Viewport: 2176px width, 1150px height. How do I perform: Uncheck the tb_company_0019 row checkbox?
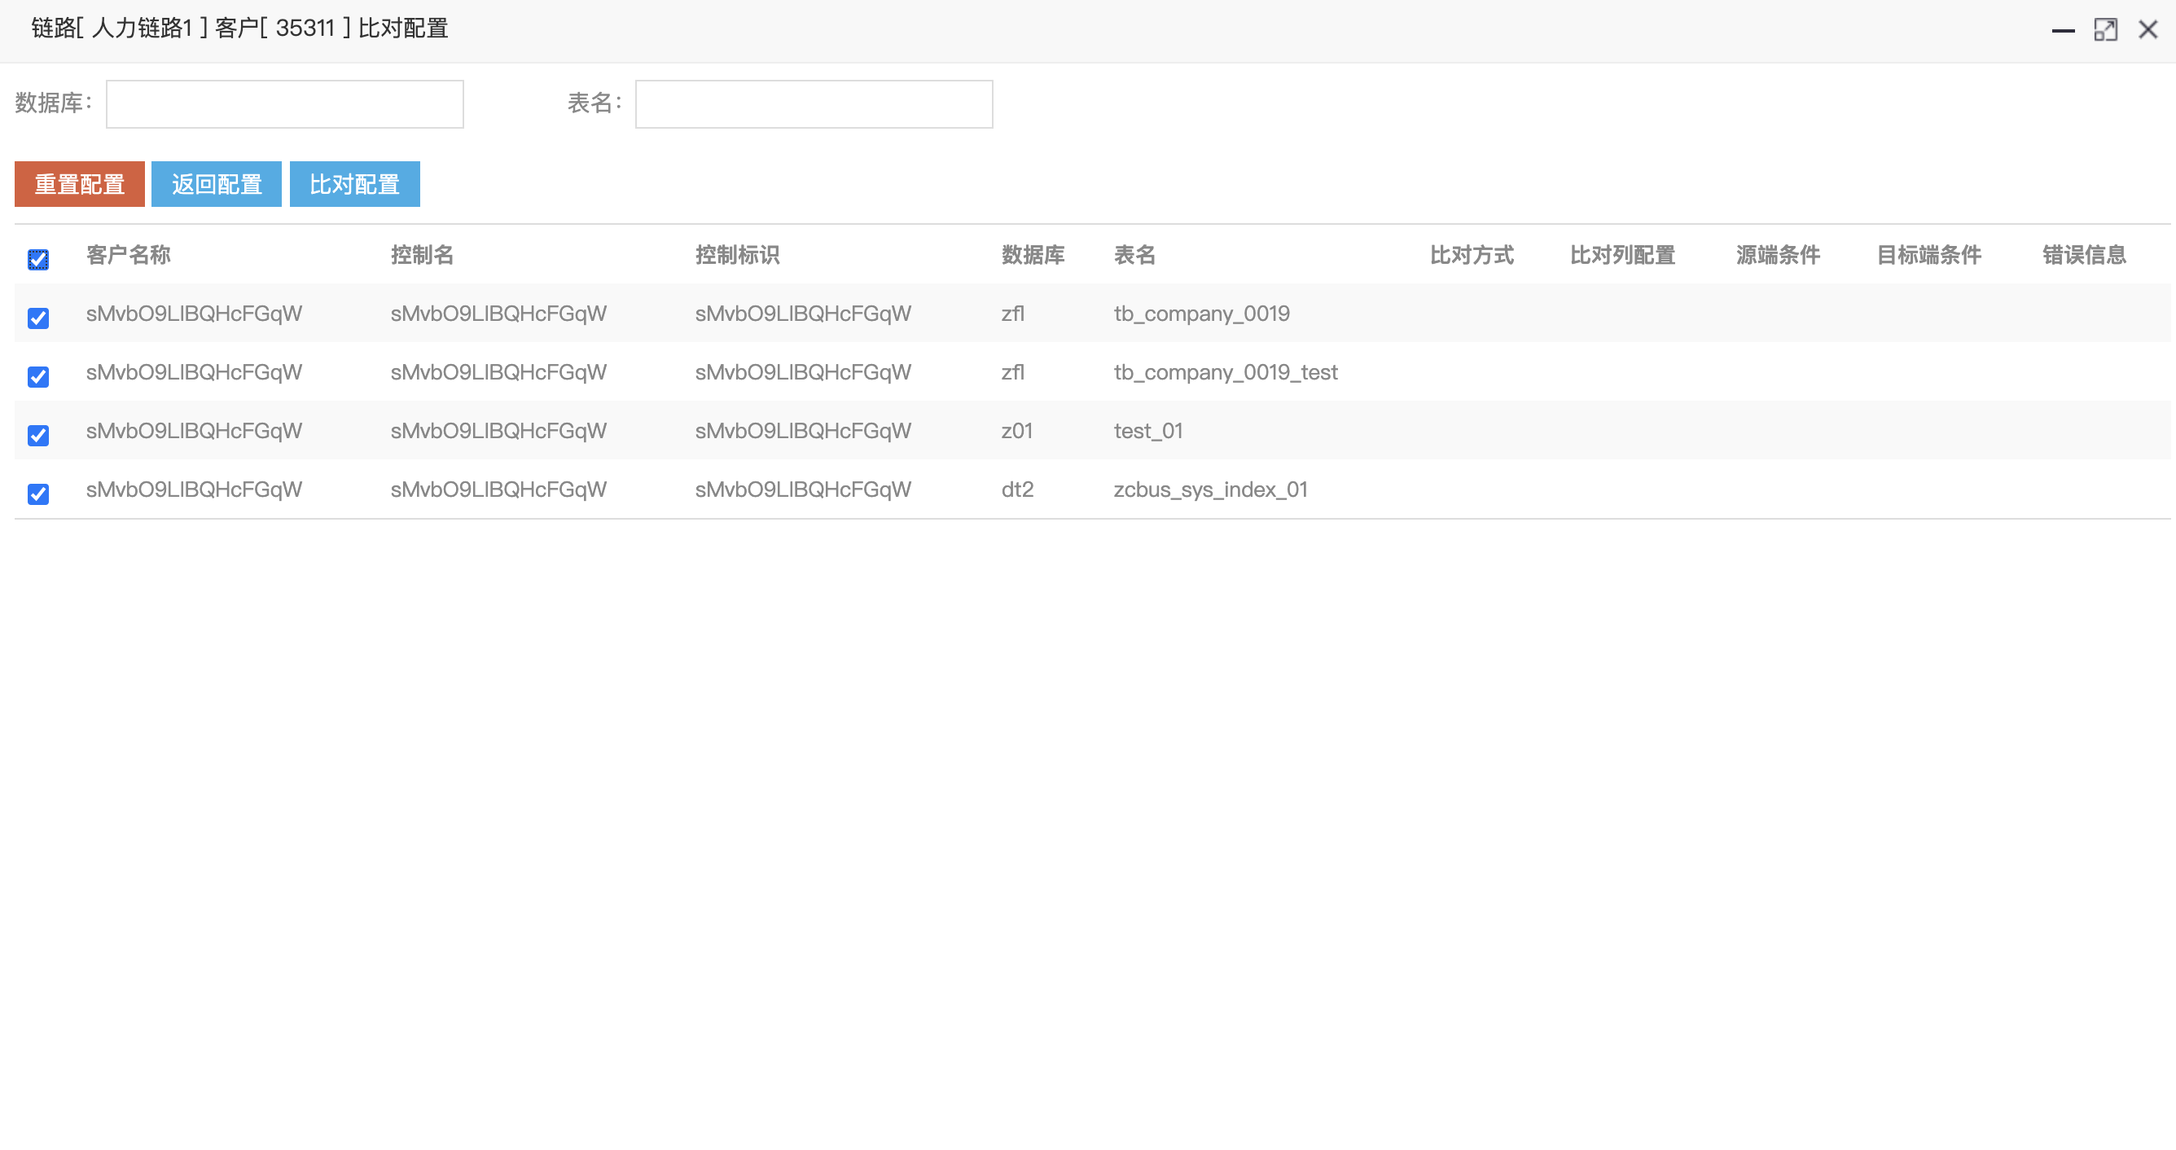[38, 318]
